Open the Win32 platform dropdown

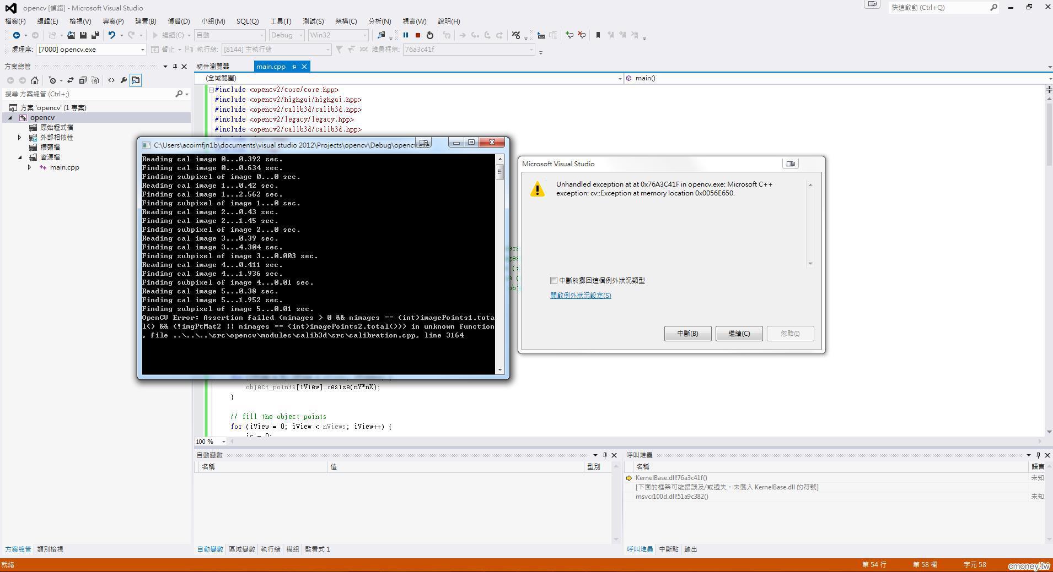tap(338, 35)
